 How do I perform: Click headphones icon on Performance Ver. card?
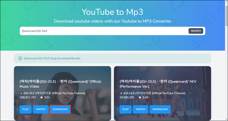point(191,93)
